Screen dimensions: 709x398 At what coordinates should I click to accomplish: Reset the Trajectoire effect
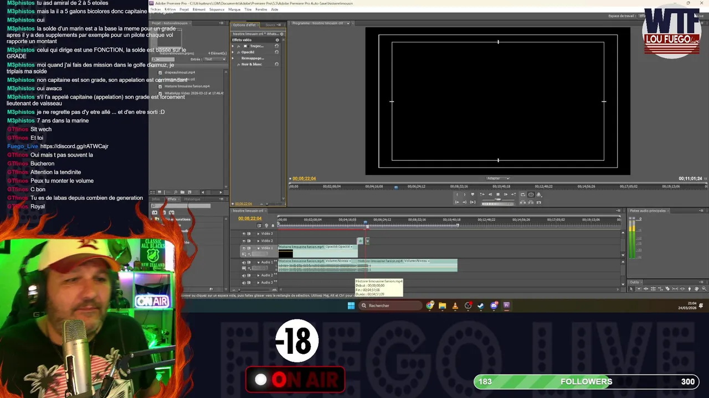click(x=276, y=46)
